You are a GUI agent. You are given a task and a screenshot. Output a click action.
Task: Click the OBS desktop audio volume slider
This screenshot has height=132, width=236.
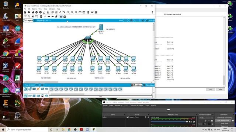pyautogui.click(x=170, y=122)
